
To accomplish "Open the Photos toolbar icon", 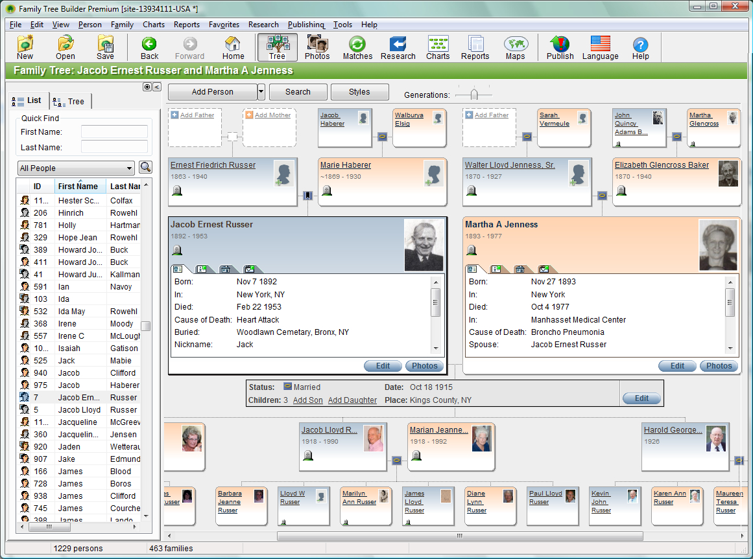I will click(317, 48).
